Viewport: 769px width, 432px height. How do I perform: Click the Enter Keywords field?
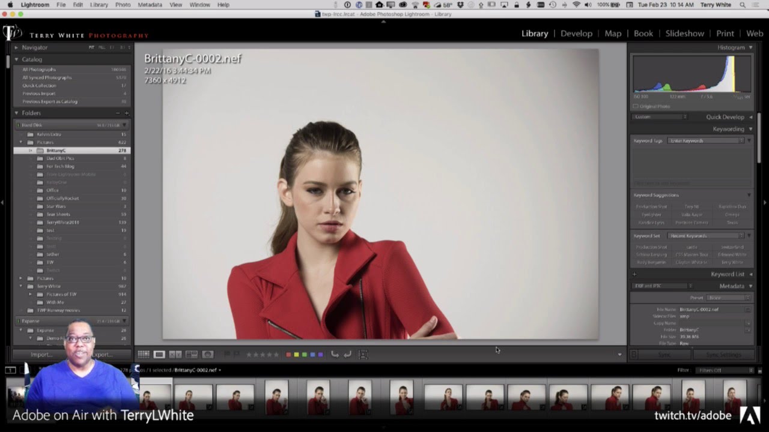point(706,141)
